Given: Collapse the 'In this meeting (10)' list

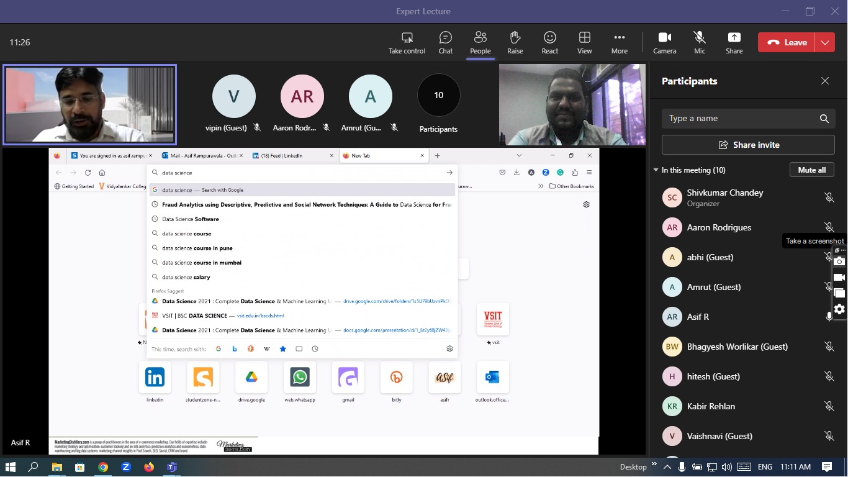Looking at the screenshot, I should pyautogui.click(x=656, y=170).
